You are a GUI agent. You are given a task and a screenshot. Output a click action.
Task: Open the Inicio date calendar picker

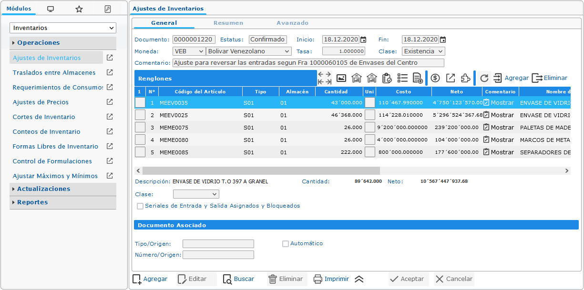(x=363, y=40)
